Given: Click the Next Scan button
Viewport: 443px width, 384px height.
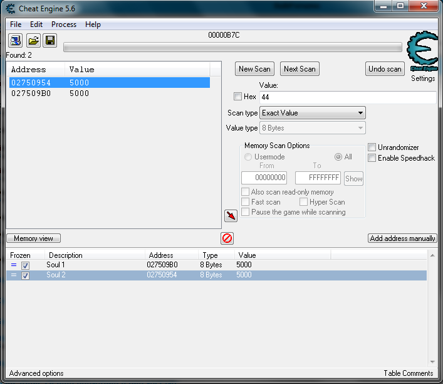Looking at the screenshot, I should click(300, 69).
